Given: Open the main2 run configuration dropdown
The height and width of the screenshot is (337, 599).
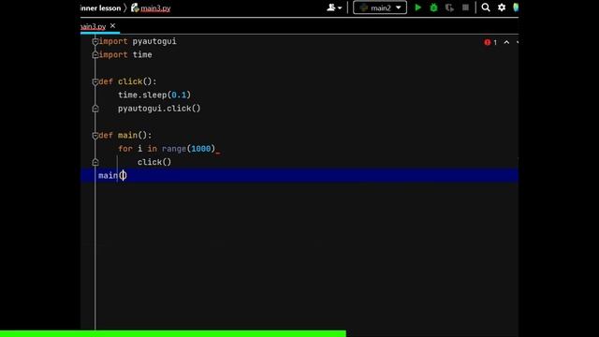Looking at the screenshot, I should tap(380, 7).
